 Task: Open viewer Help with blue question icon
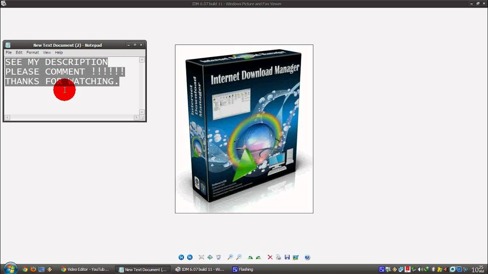(x=307, y=257)
